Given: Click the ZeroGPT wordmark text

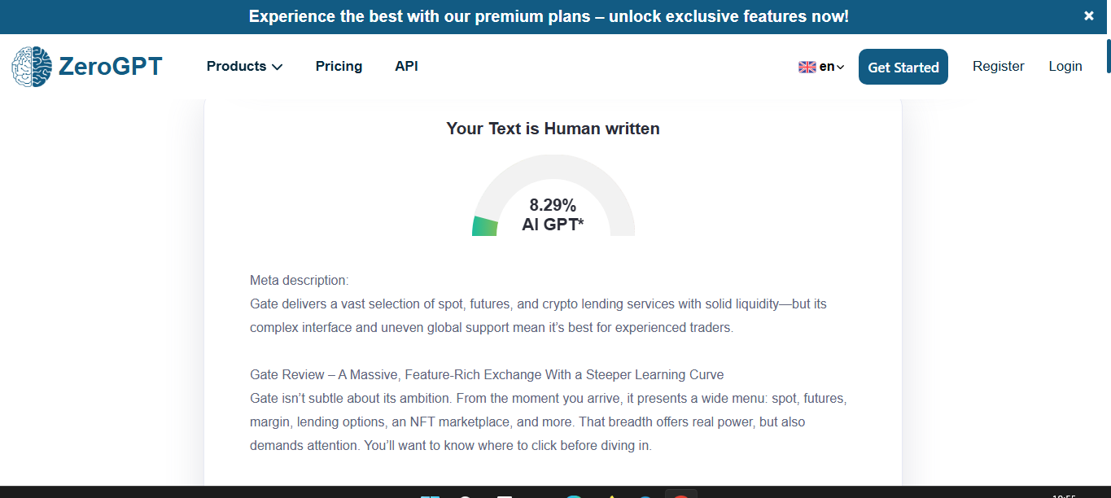Looking at the screenshot, I should coord(111,67).
